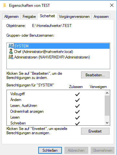Click the Administratoren group icon
Screen dimensions: 117x155
click(11, 57)
